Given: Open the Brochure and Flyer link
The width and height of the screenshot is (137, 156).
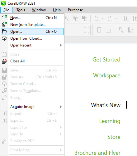Looking at the screenshot, I should (x=97, y=153).
